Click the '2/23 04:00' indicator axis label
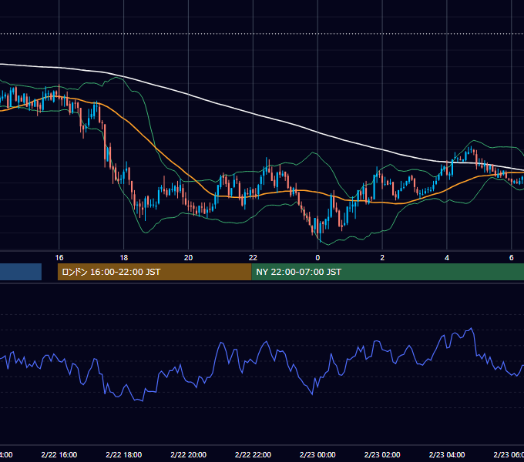 pyautogui.click(x=447, y=454)
